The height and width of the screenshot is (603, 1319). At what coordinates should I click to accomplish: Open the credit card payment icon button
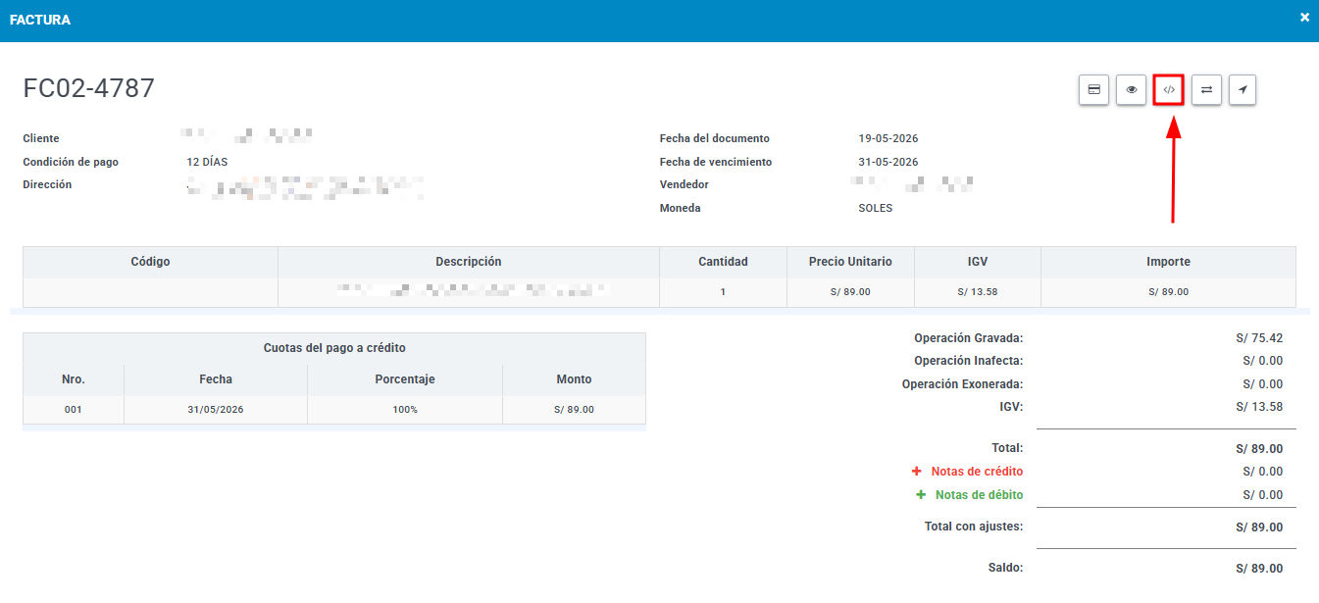pyautogui.click(x=1093, y=89)
